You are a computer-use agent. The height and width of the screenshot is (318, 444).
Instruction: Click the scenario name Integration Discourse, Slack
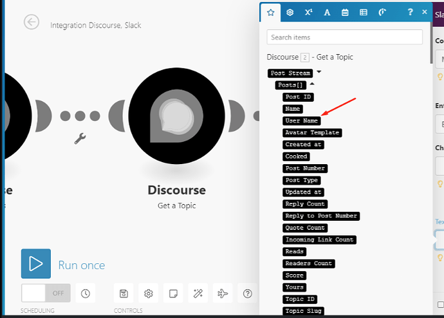coord(96,25)
